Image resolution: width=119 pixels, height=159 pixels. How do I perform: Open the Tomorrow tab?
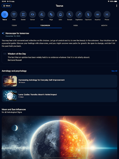(45, 25)
